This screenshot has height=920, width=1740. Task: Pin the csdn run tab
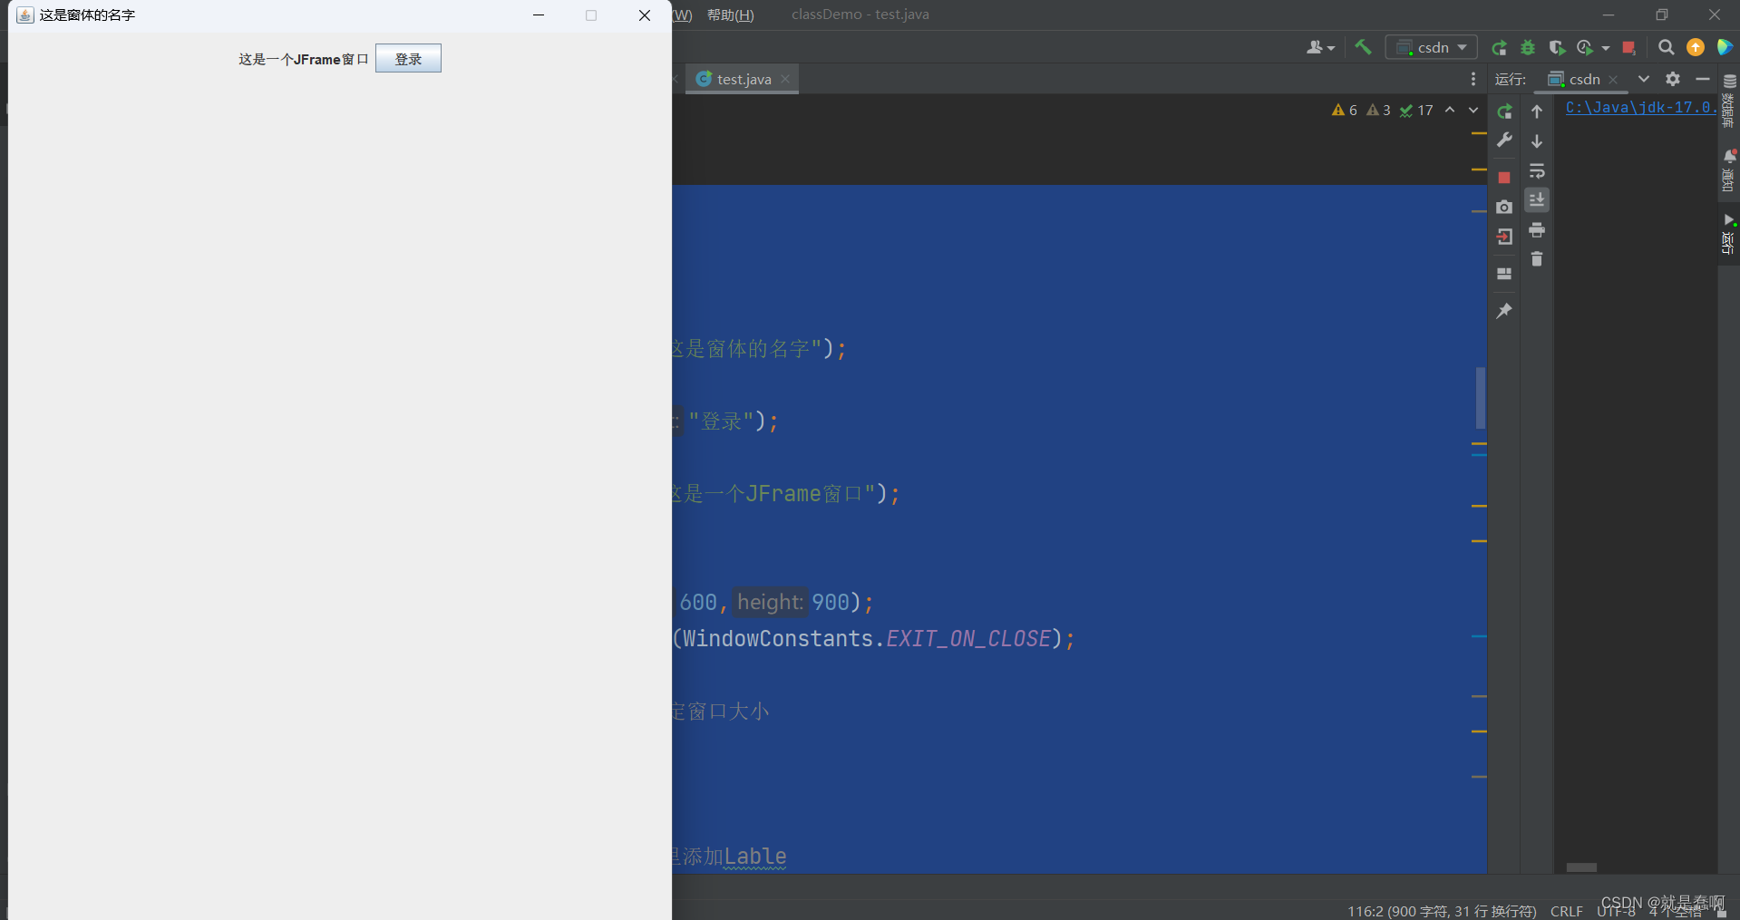(1504, 310)
